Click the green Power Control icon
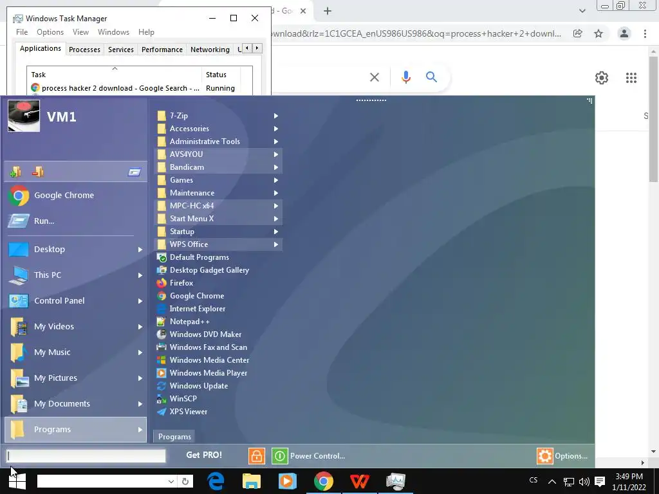Viewport: 659px width, 494px height. point(279,456)
